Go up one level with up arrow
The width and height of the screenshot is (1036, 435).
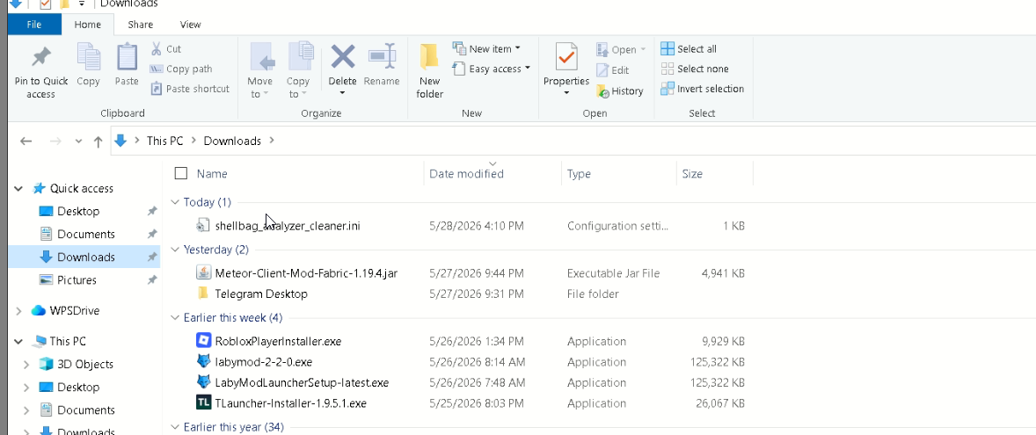(x=98, y=141)
